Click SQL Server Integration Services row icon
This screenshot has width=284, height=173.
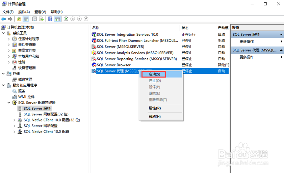tap(94, 34)
